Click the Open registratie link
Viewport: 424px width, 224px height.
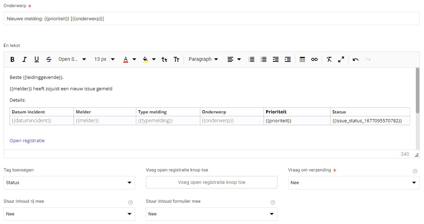click(27, 140)
